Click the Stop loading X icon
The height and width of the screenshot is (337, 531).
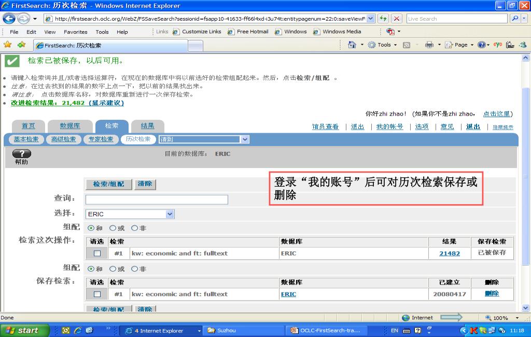click(396, 19)
